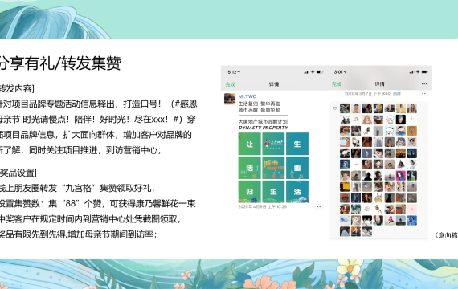
Task: Open the bottom-right 活 tile of the nine-grid
Action: point(297,192)
